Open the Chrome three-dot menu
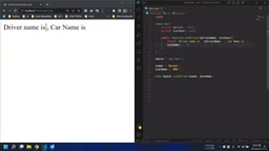This screenshot has width=269, height=151. click(131, 11)
